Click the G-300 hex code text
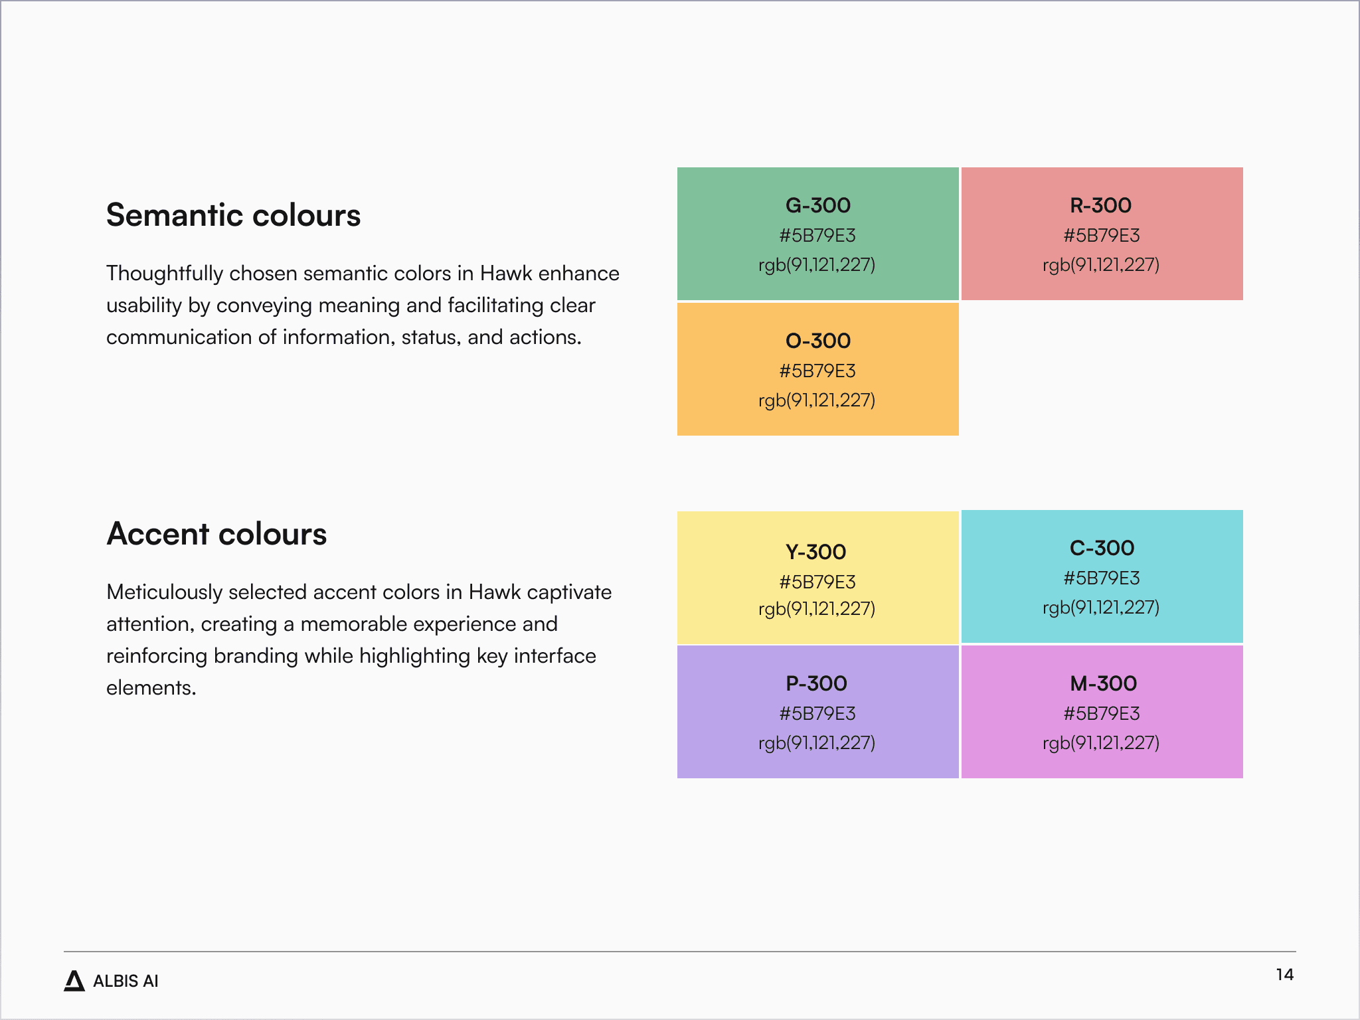1360x1020 pixels. 817,235
